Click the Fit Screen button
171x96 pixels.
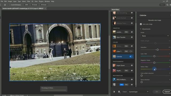(34, 5)
